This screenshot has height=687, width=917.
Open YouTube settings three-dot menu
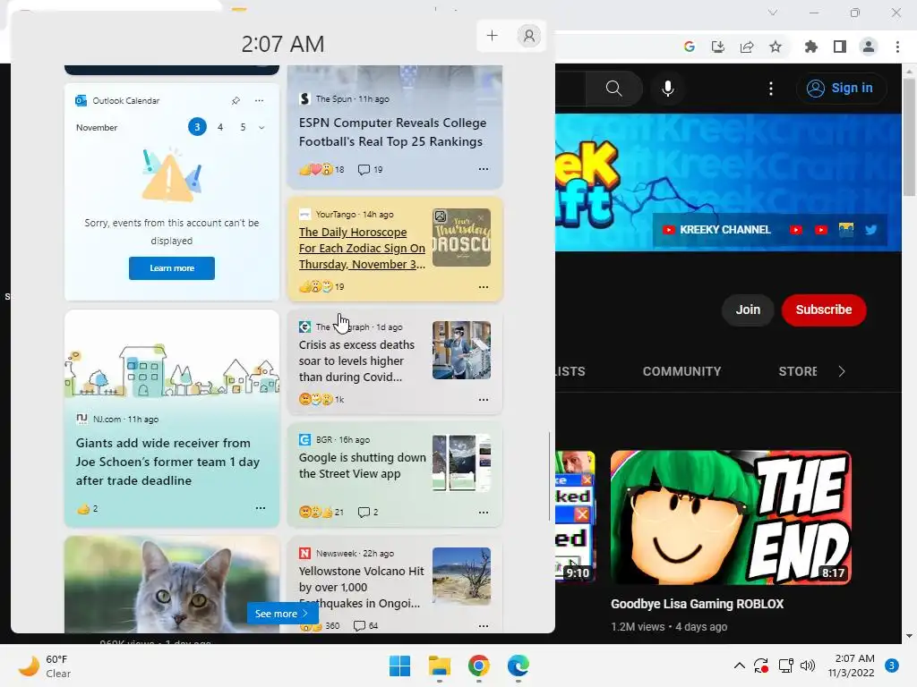click(771, 89)
